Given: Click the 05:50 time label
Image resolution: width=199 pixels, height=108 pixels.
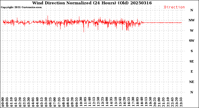Looking at the screenshot, I should (46, 102).
